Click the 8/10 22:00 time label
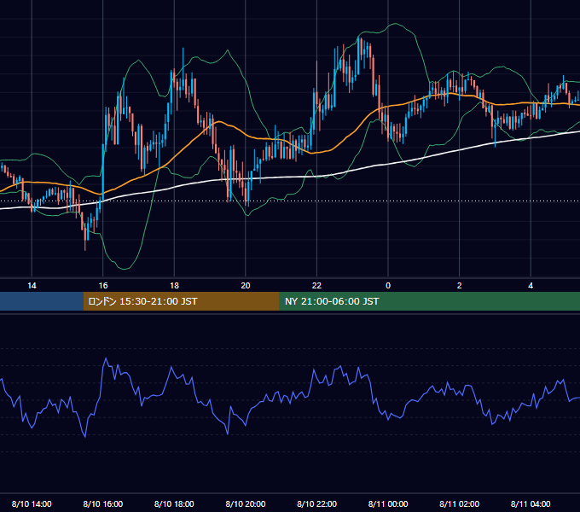580x512 pixels. (x=317, y=503)
